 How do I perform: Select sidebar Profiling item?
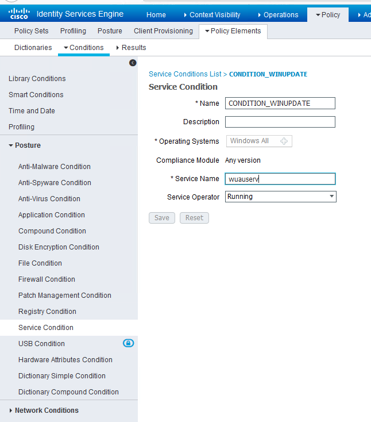click(21, 127)
